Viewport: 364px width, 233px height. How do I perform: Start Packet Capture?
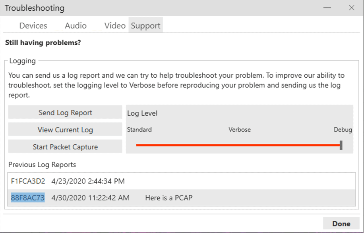(x=65, y=147)
